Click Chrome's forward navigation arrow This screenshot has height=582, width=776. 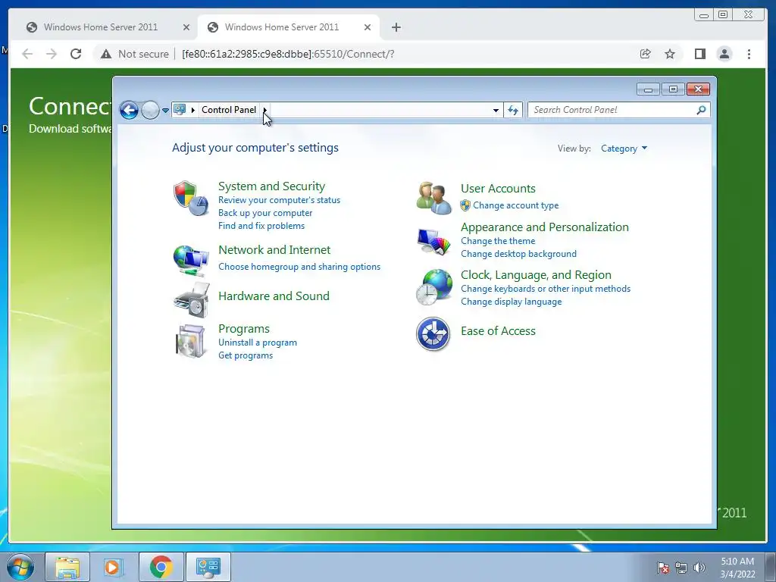click(52, 54)
